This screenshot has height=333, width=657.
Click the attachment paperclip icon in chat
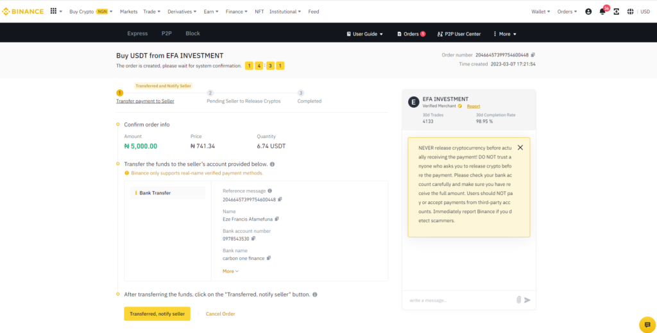(518, 300)
